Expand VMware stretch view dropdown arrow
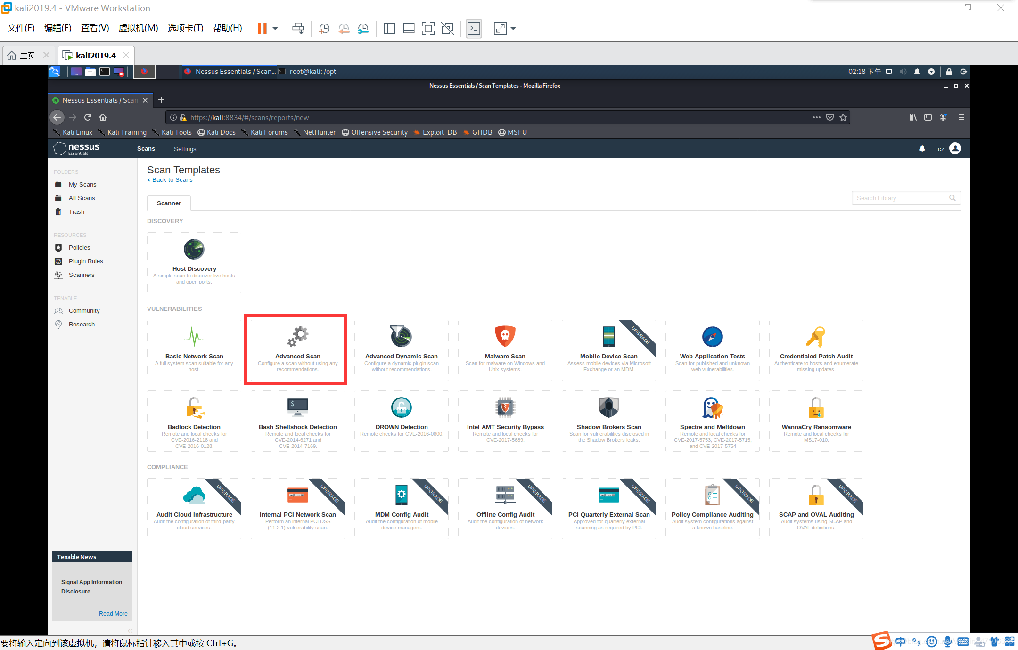 (513, 29)
